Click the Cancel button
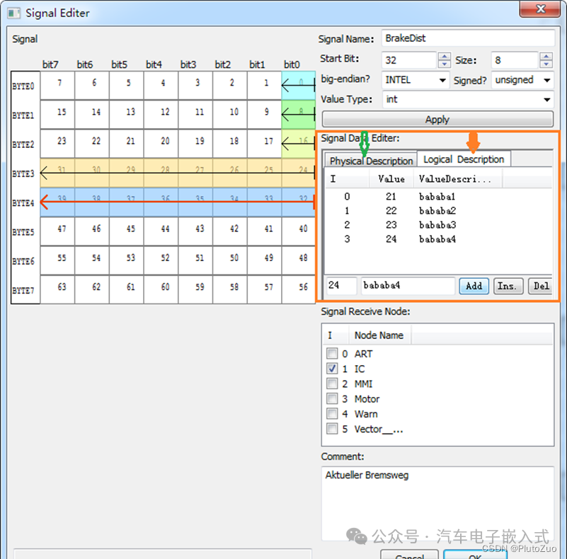 click(x=410, y=555)
